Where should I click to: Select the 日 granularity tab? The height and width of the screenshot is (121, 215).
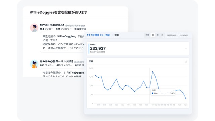point(153,35)
